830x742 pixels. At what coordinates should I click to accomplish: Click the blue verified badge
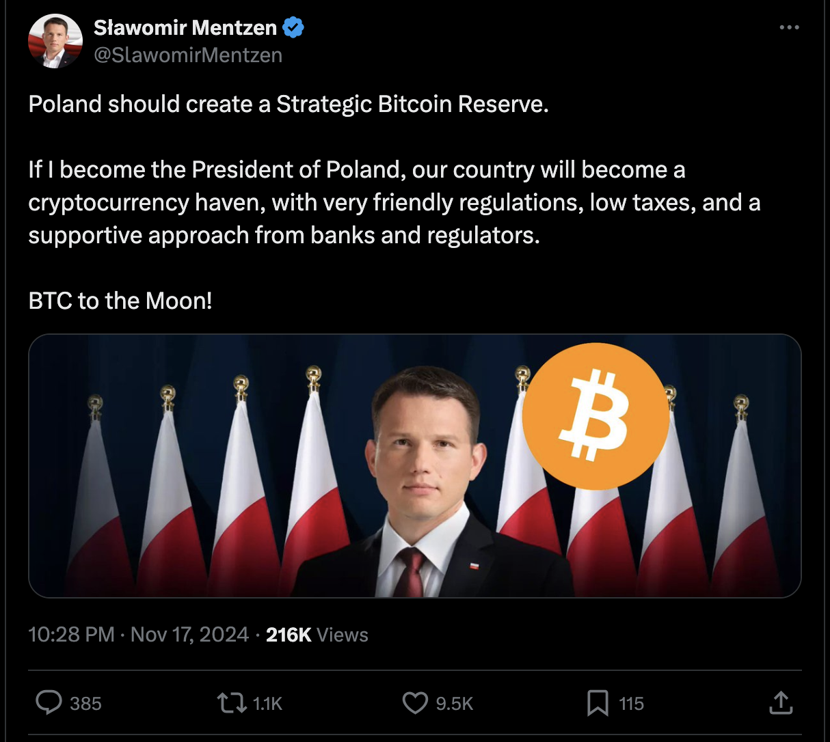(293, 27)
